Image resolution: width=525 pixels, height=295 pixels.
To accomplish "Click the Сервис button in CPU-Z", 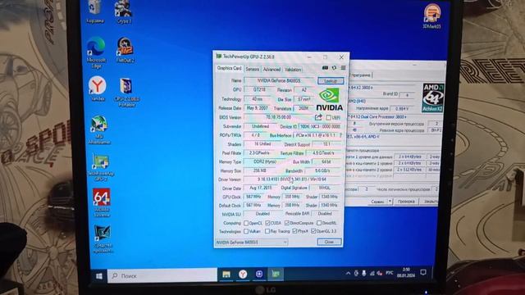I will [377, 202].
